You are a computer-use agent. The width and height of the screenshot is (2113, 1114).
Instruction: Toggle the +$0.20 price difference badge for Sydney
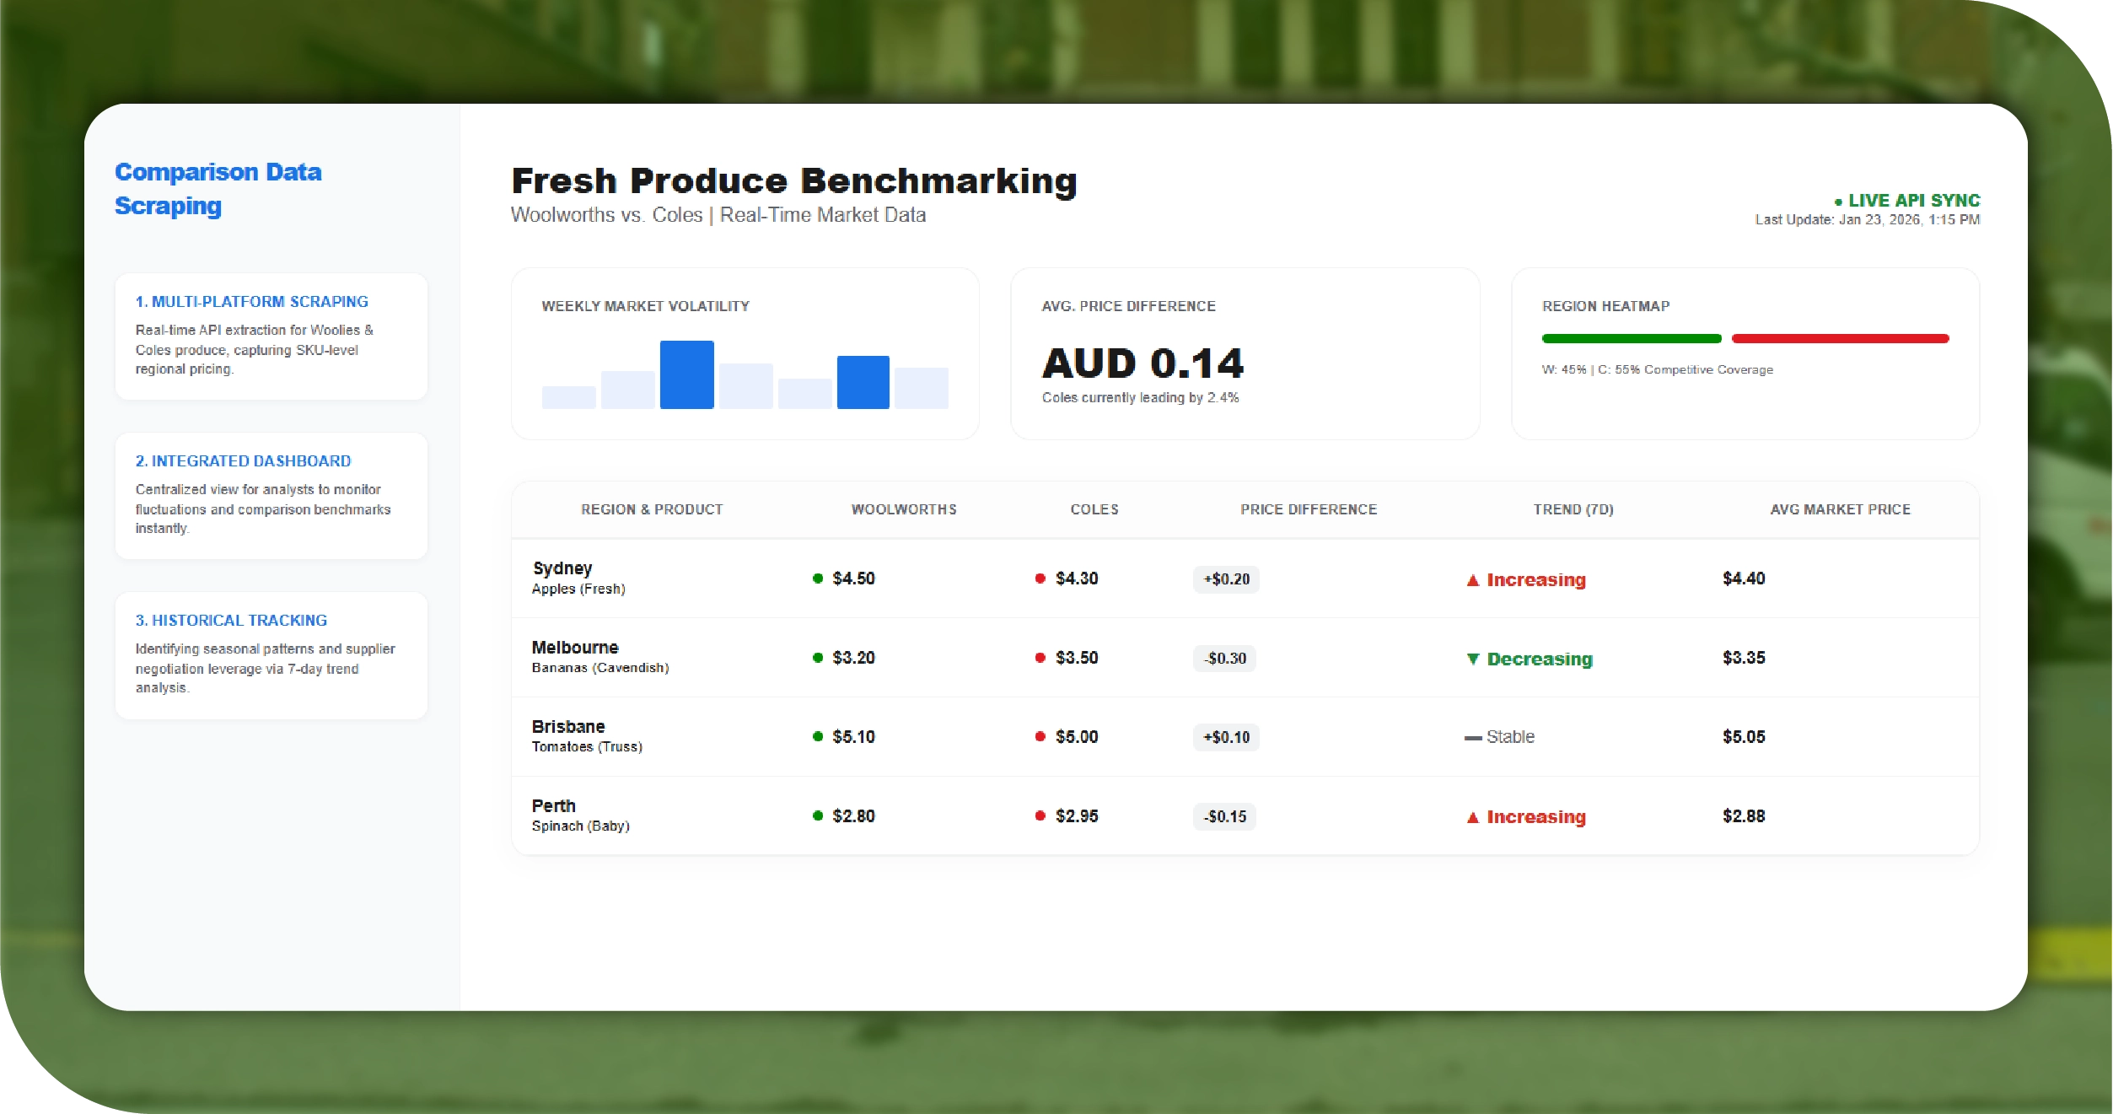[x=1225, y=579]
